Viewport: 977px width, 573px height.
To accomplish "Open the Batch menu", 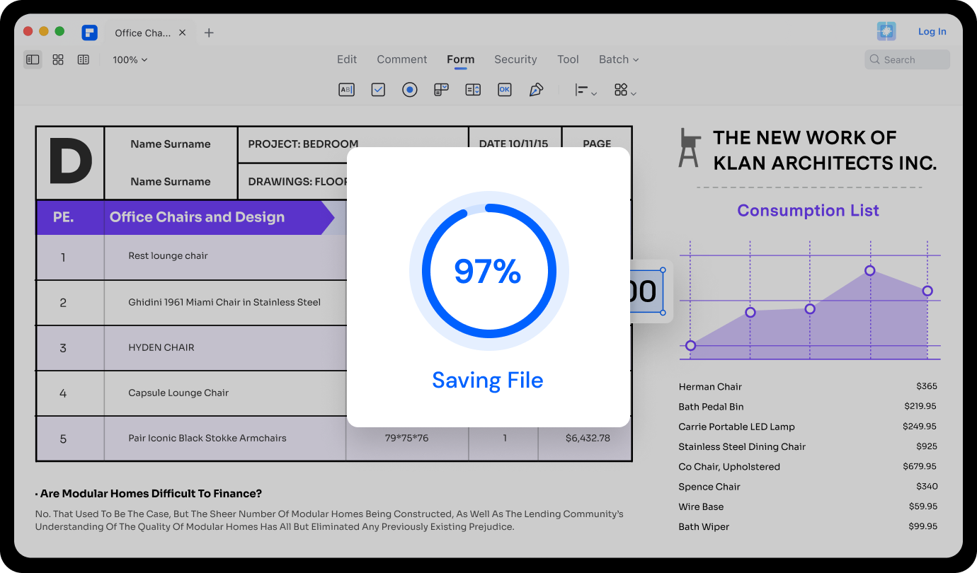I will tap(618, 59).
